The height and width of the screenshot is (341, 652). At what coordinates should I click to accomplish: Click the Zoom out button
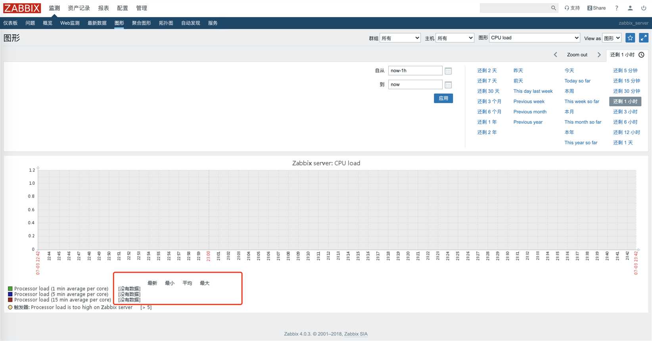tap(577, 55)
